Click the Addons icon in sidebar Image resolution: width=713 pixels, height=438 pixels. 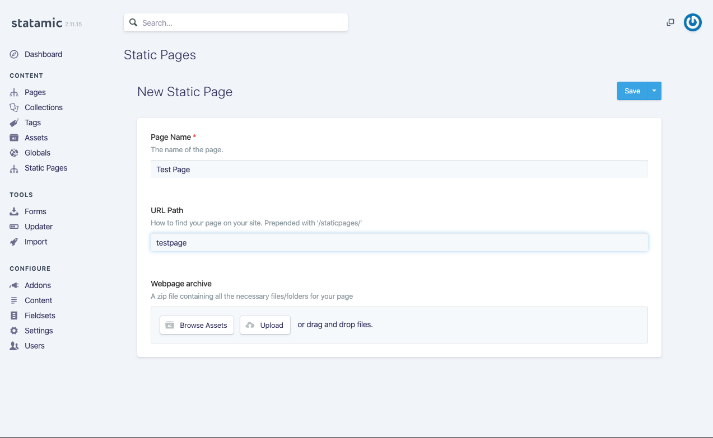point(14,285)
